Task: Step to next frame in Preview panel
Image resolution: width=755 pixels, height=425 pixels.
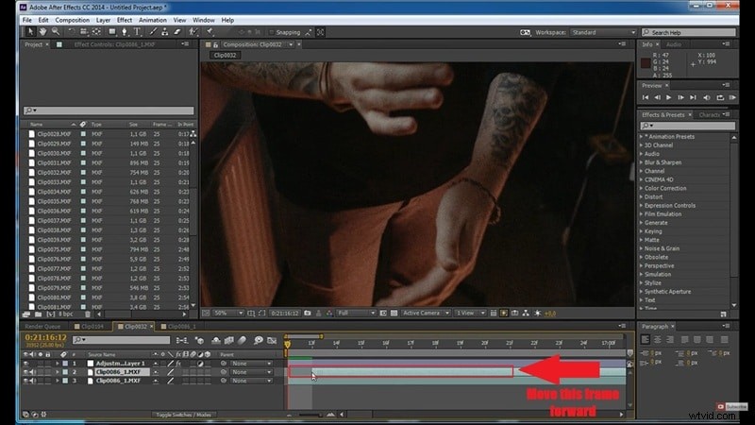Action: click(680, 97)
